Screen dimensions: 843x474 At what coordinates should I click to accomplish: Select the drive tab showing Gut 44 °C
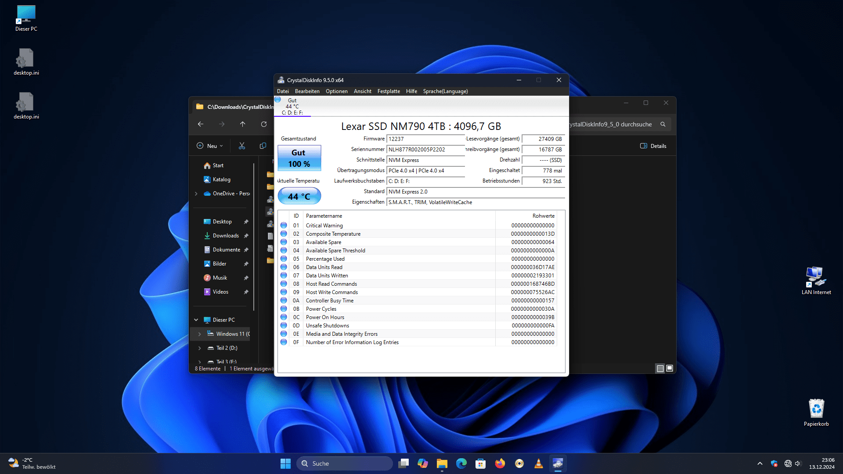pyautogui.click(x=292, y=106)
